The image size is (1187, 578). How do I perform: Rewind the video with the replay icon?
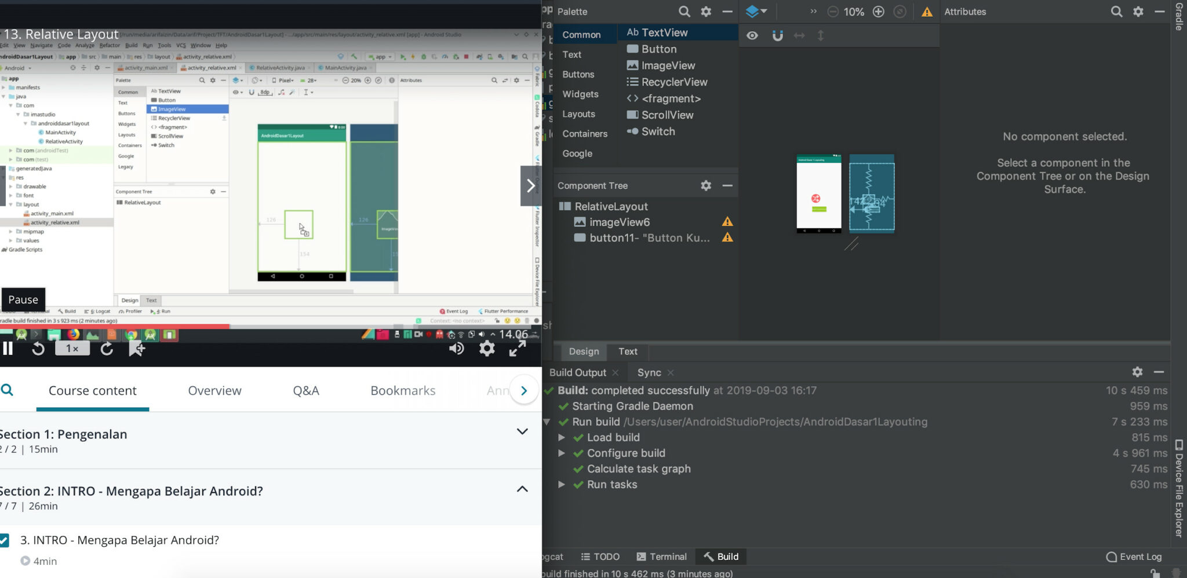(38, 349)
